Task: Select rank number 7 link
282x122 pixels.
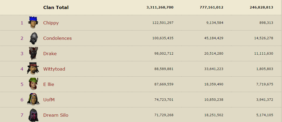Action: pos(22,115)
